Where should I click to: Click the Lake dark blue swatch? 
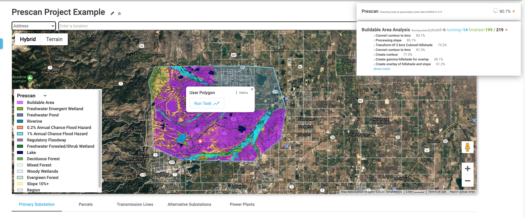coord(20,152)
